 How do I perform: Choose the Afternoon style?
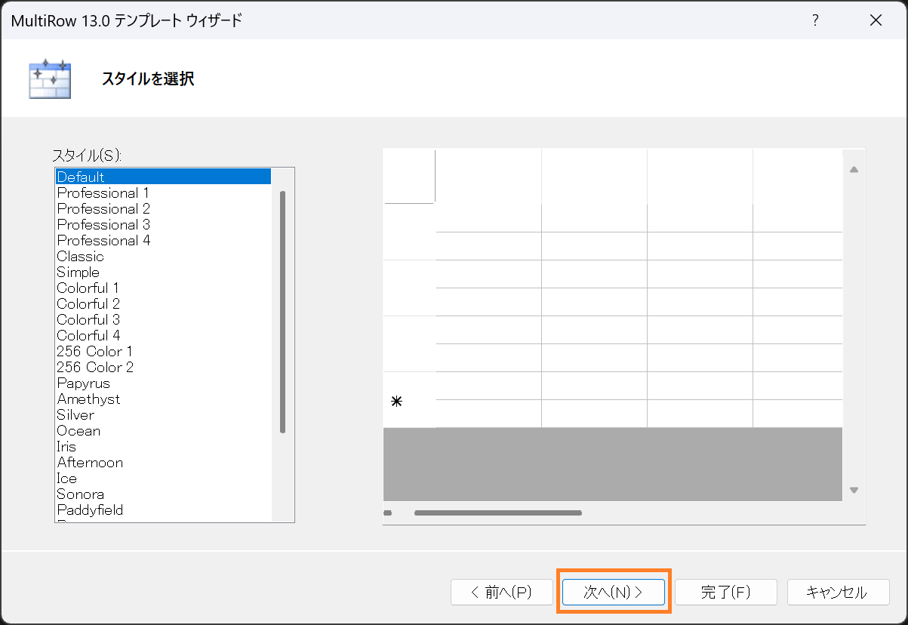163,462
